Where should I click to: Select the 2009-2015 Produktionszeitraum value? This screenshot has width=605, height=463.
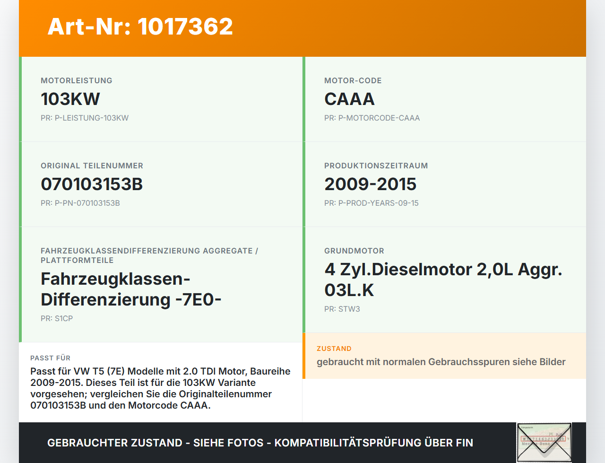(371, 184)
